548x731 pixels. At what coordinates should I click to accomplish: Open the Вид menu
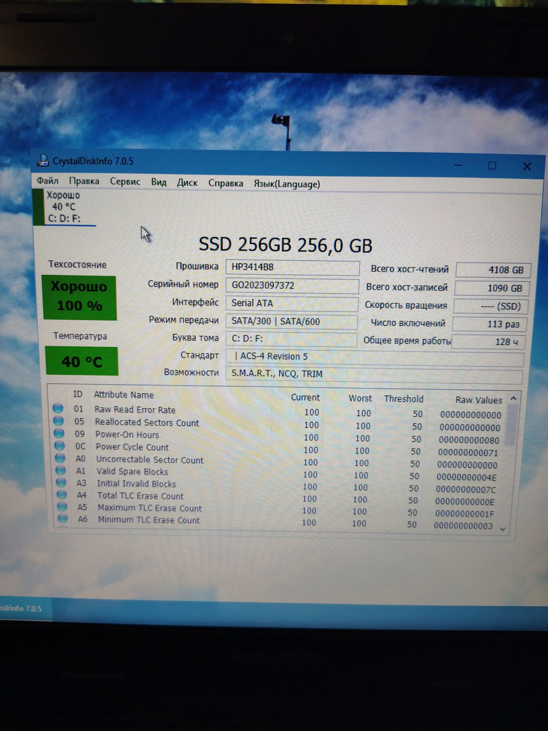[x=159, y=182]
